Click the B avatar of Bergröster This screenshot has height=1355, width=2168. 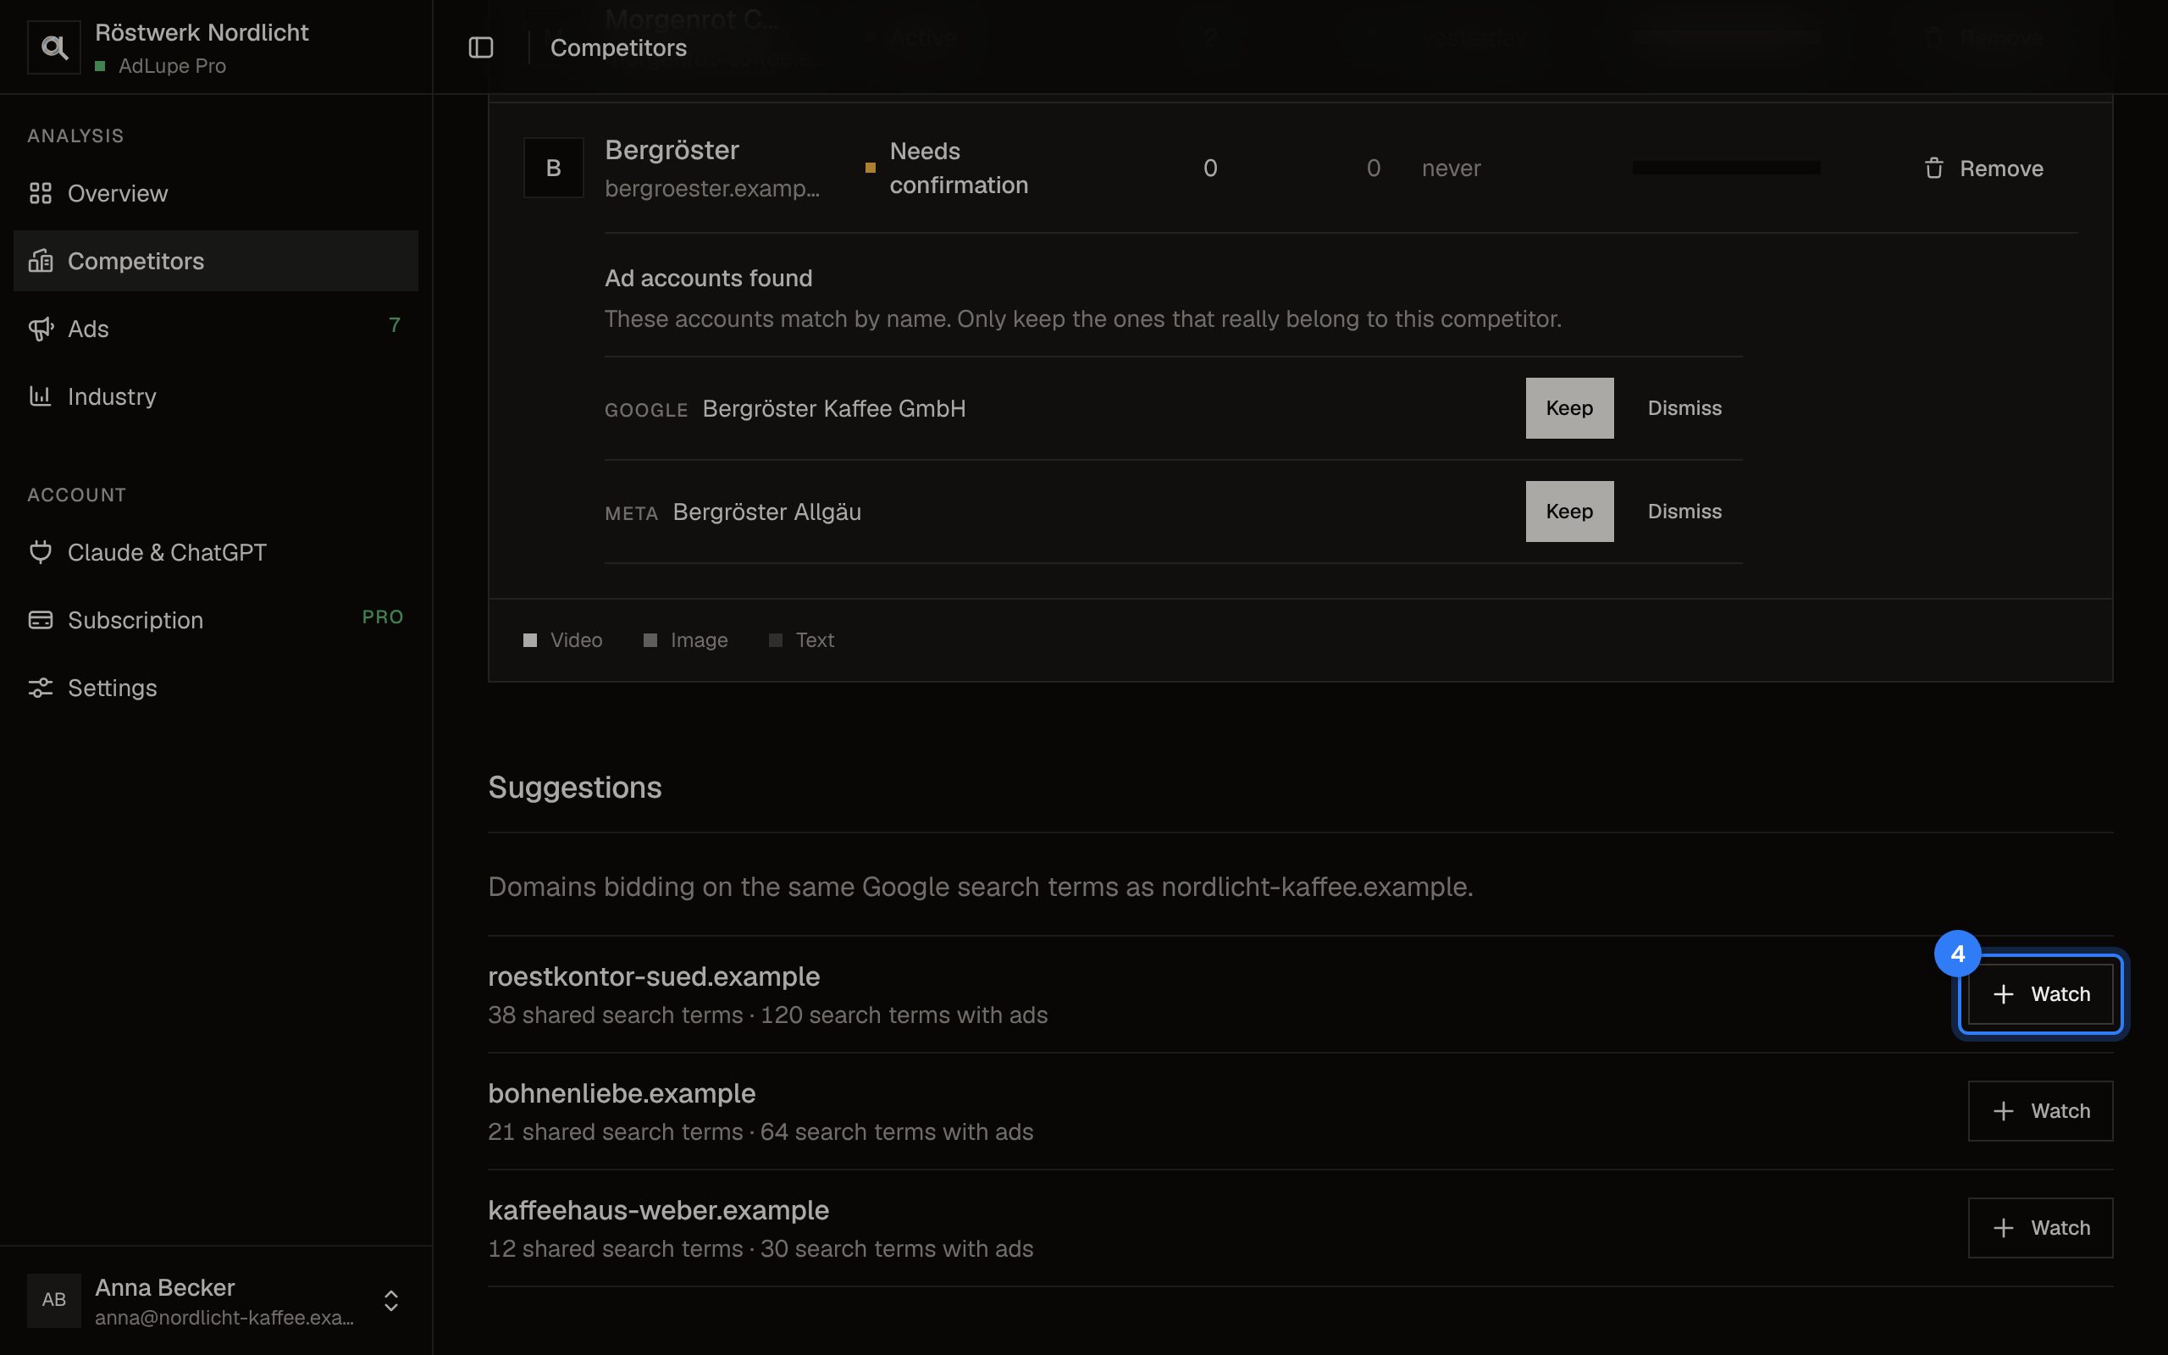554,168
